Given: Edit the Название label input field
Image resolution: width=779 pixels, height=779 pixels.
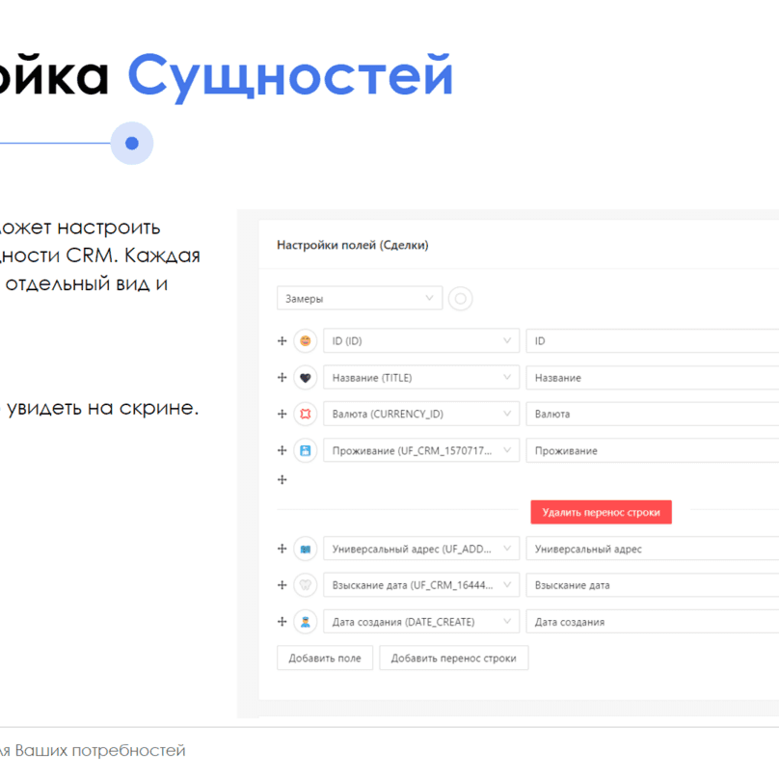Looking at the screenshot, I should [653, 378].
